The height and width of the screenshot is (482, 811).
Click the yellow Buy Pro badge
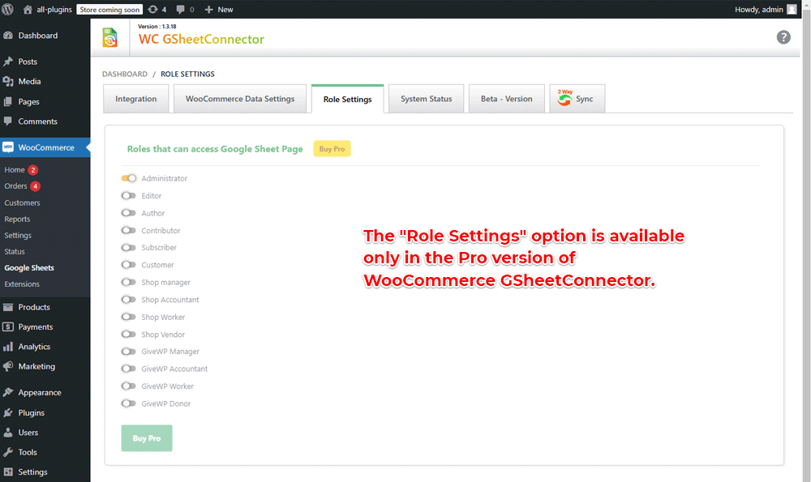tap(332, 149)
